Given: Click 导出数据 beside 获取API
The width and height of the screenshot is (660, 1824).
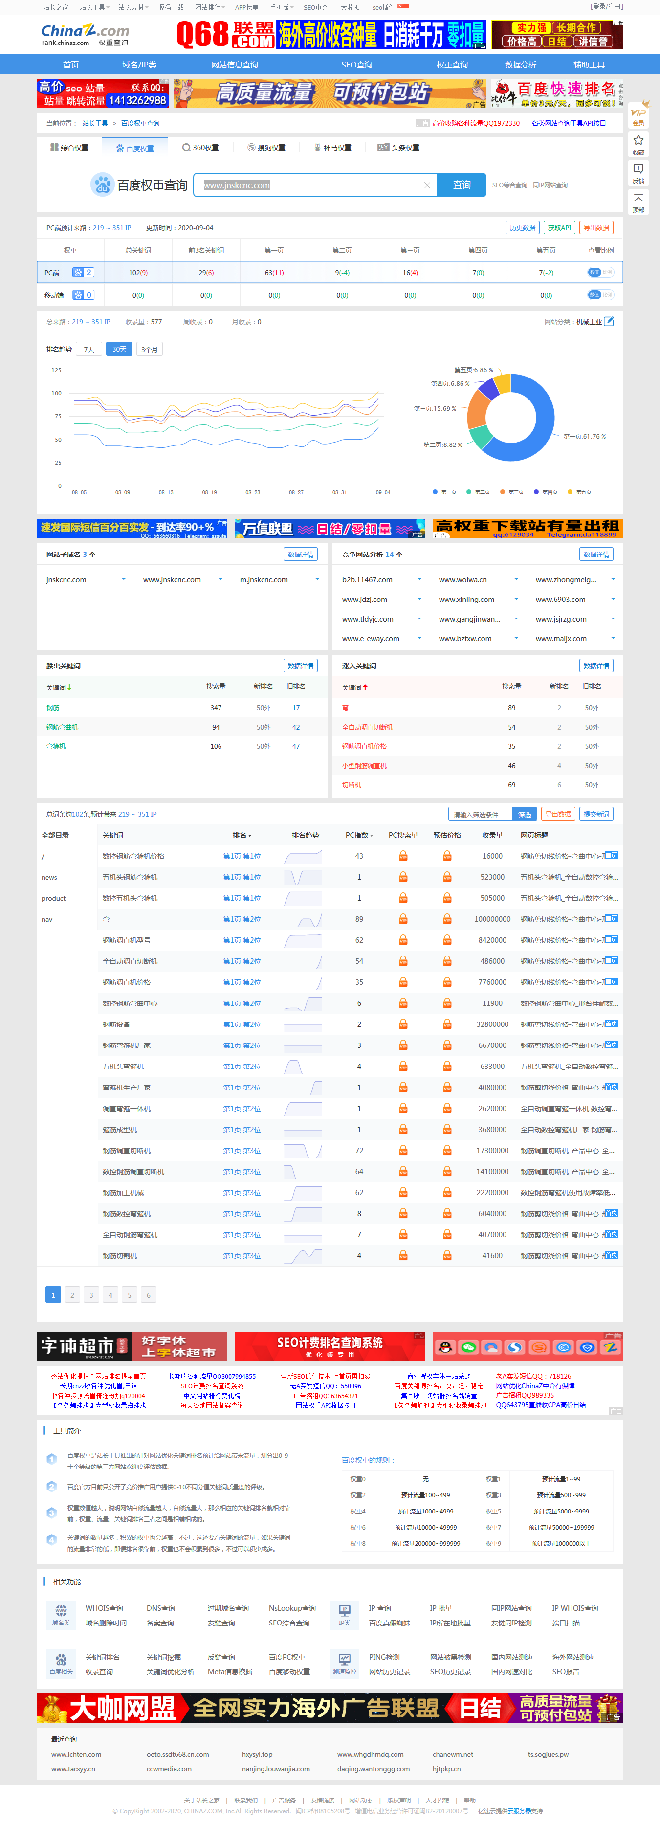Looking at the screenshot, I should tap(596, 228).
